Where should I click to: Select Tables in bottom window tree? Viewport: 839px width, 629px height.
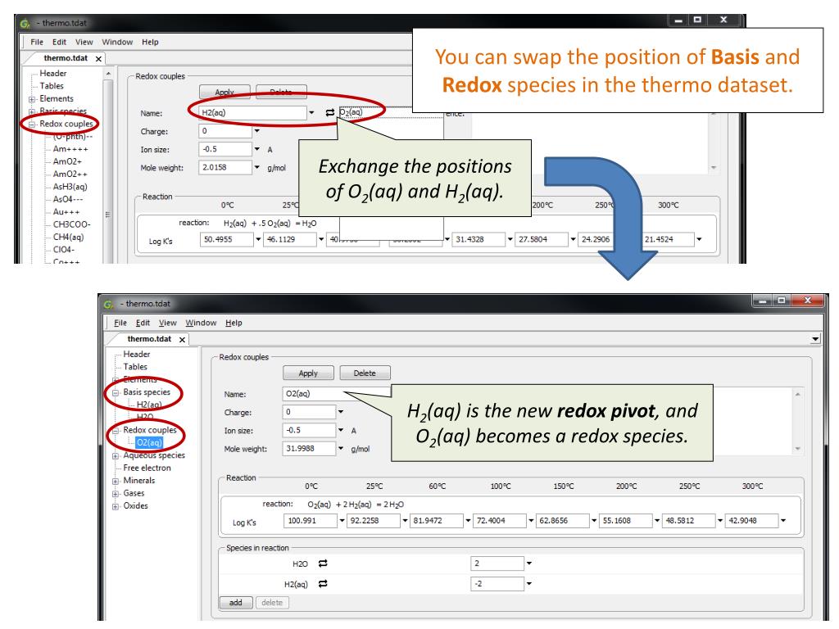[x=135, y=367]
